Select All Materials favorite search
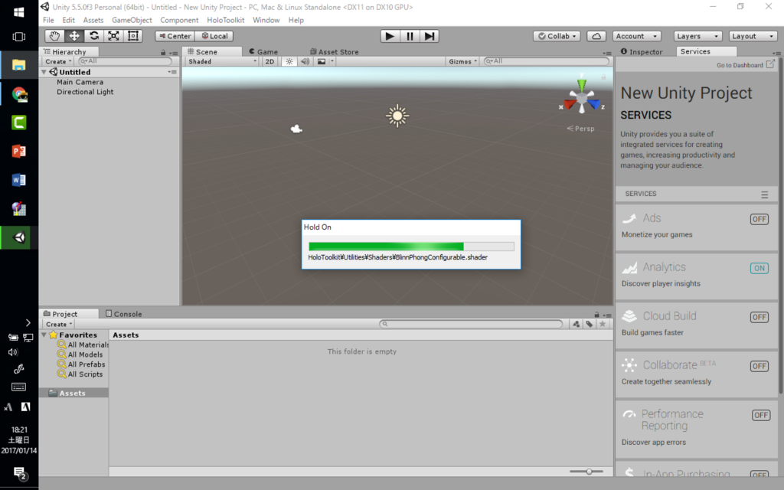 point(83,345)
